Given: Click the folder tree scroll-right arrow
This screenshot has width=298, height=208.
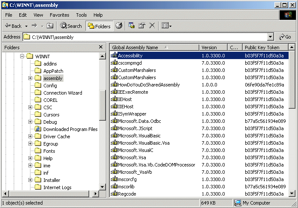Looking at the screenshot, I should click(x=96, y=194).
